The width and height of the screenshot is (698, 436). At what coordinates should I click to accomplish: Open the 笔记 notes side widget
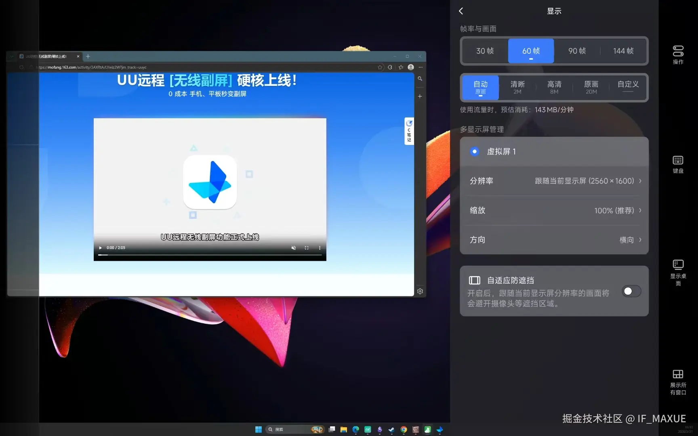pos(409,131)
